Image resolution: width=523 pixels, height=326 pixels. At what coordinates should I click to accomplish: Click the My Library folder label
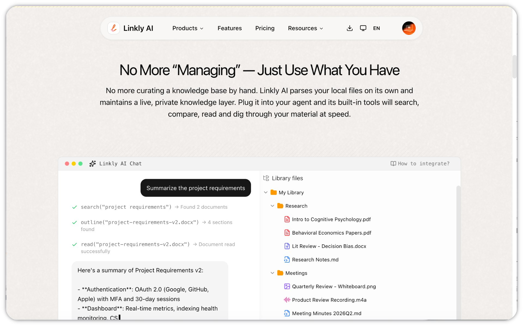291,192
